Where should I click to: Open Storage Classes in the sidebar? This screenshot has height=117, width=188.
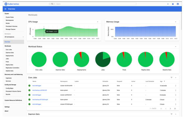[11, 29]
